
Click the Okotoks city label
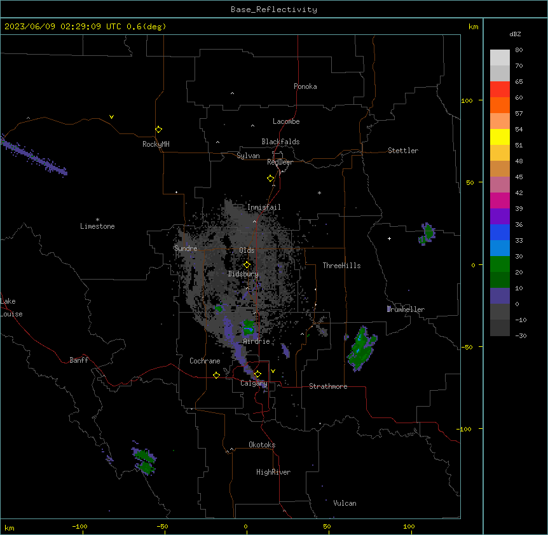pyautogui.click(x=262, y=445)
